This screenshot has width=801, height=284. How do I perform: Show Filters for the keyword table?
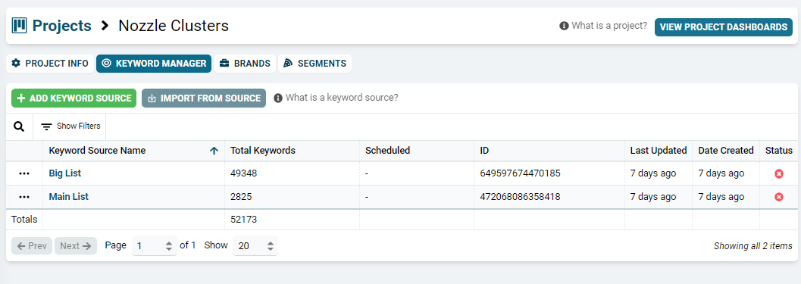70,126
